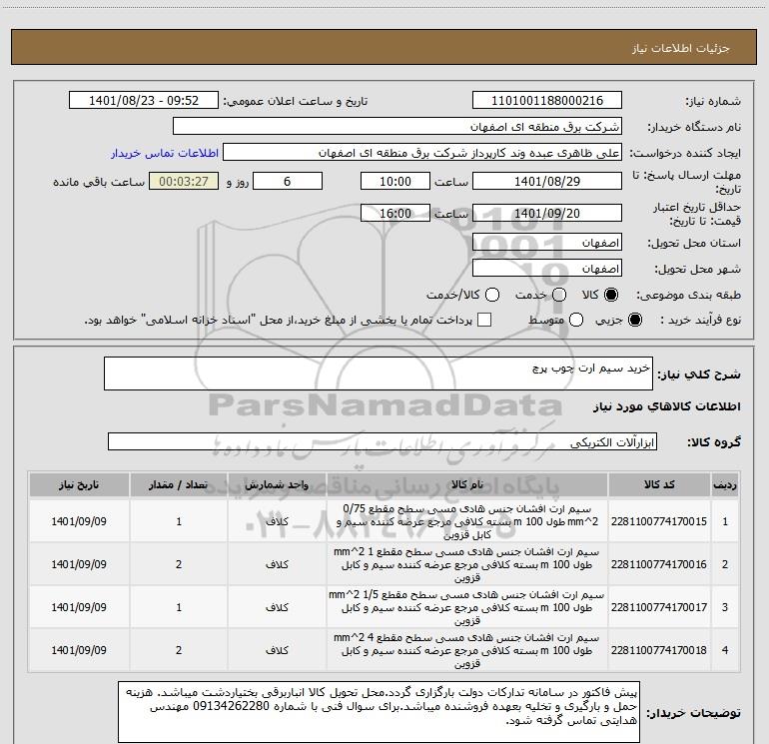Click the نام کالا column header

pos(467,484)
